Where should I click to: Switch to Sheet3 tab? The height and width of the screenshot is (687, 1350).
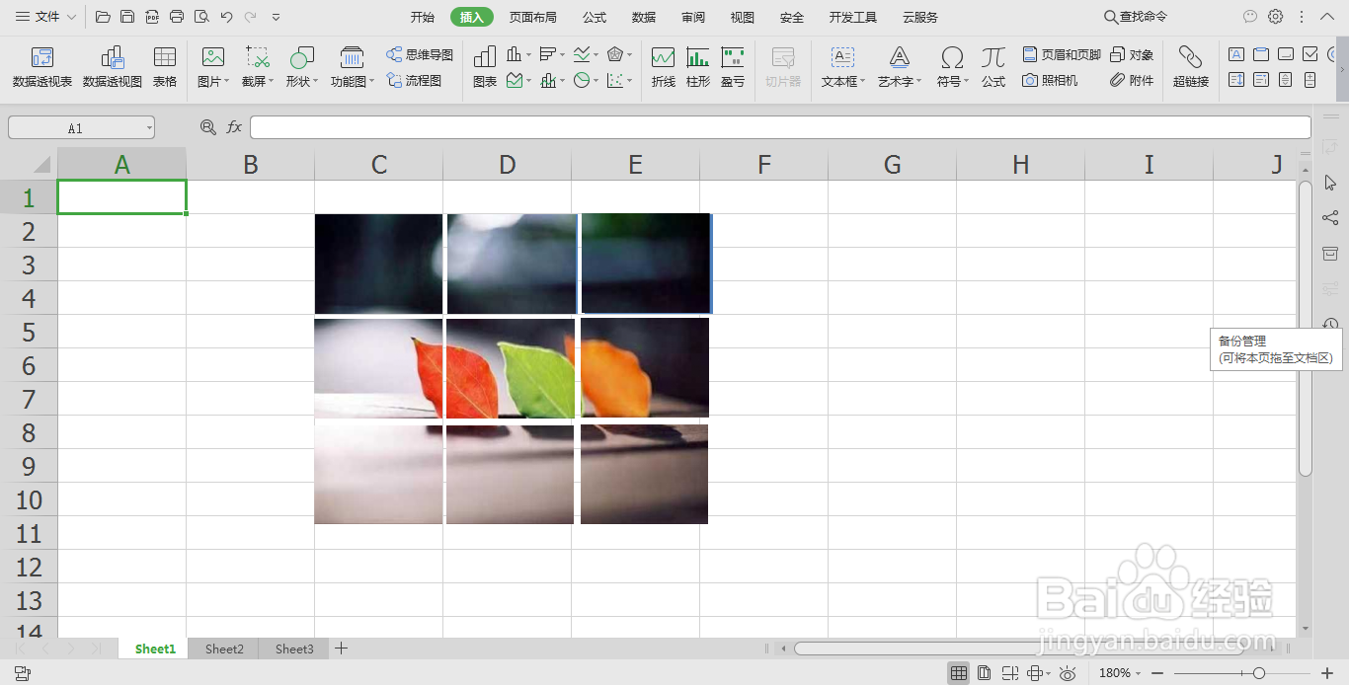point(294,649)
